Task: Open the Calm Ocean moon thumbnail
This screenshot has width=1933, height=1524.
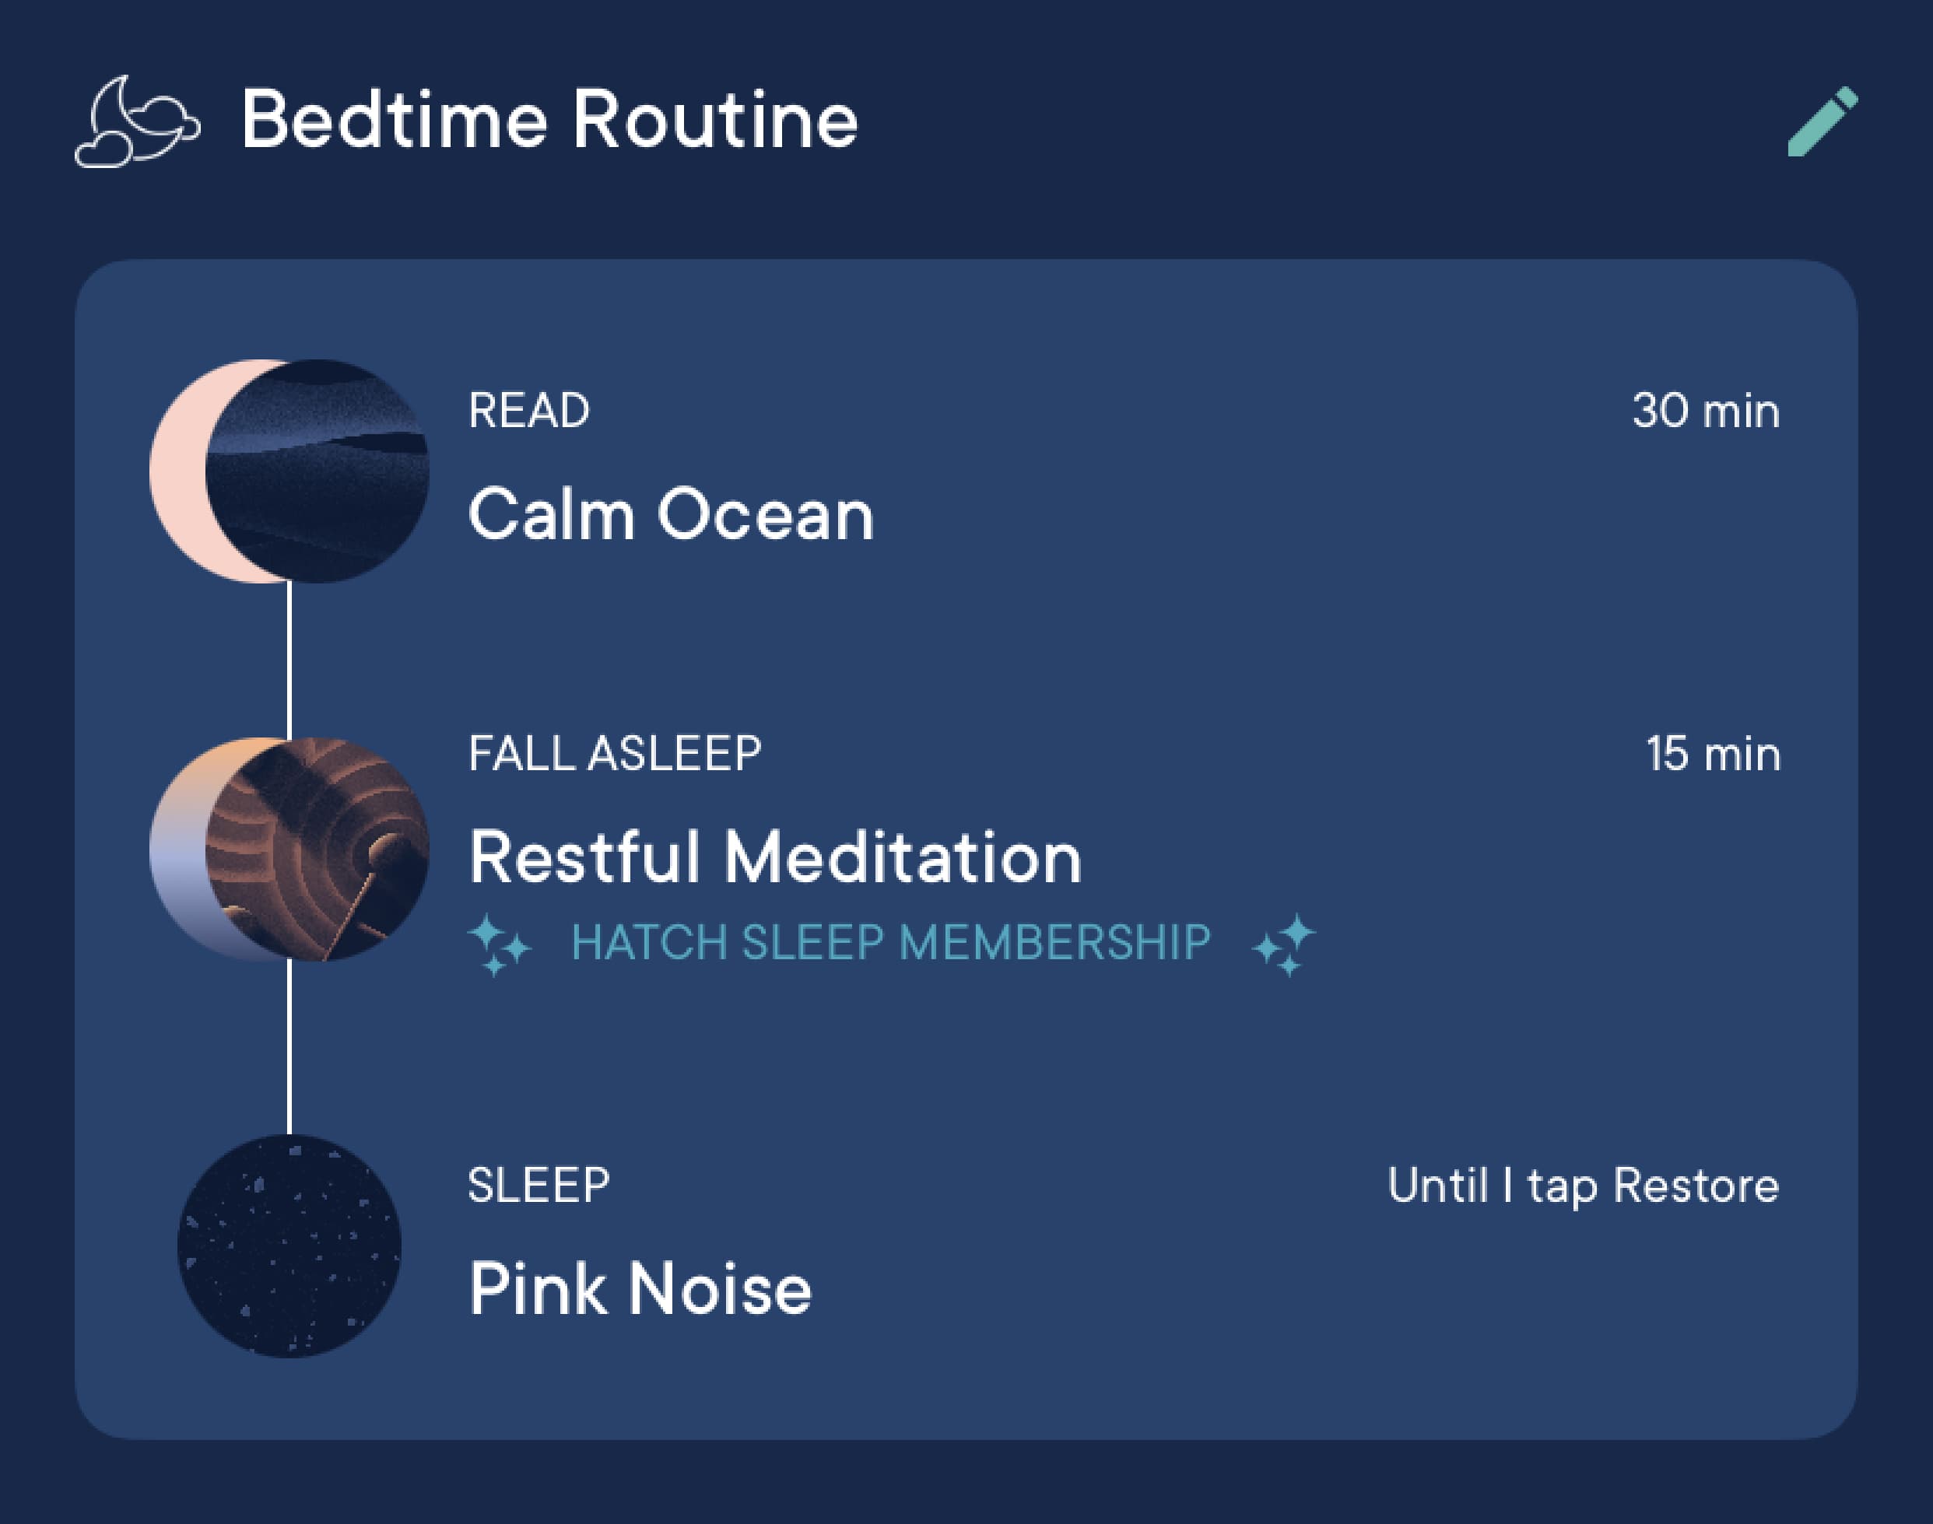Action: coord(289,471)
